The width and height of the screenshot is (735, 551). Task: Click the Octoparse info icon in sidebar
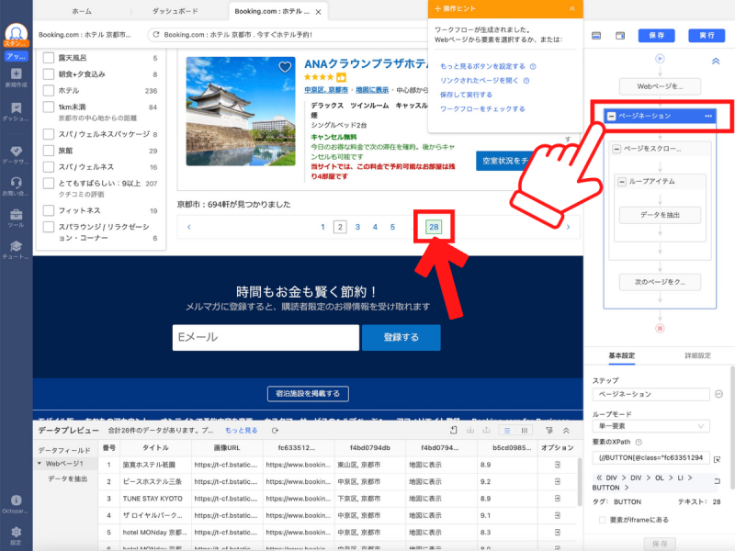[x=16, y=500]
